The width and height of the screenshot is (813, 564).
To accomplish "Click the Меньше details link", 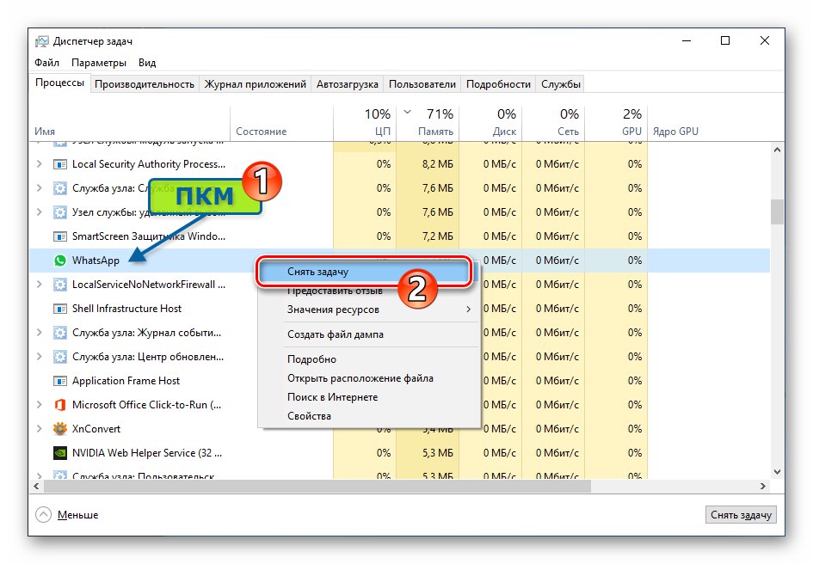I will pos(77,515).
